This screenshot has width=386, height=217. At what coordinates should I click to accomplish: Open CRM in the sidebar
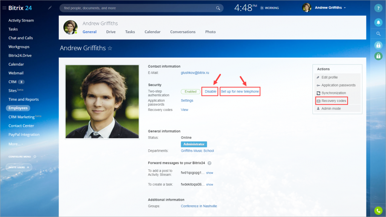pyautogui.click(x=12, y=82)
